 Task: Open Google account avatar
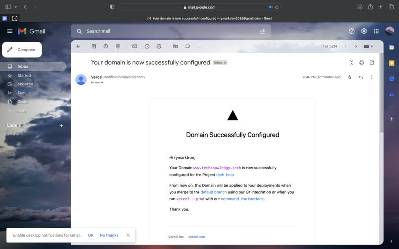coord(389,31)
